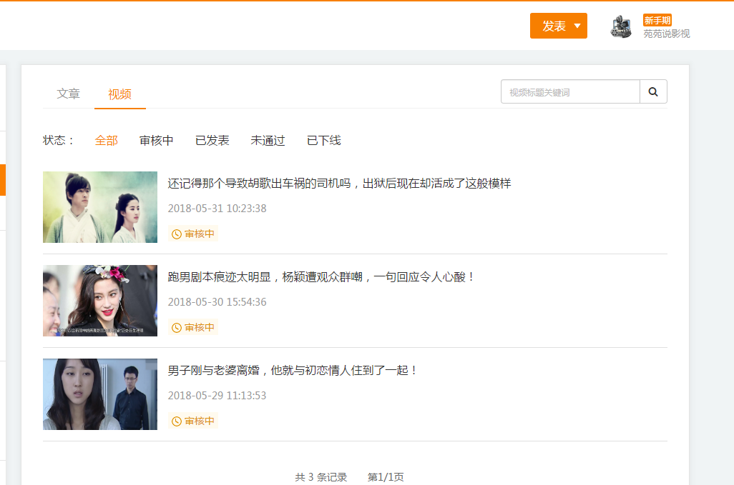Select the 已发表 status filter
Image resolution: width=734 pixels, height=485 pixels.
click(212, 140)
